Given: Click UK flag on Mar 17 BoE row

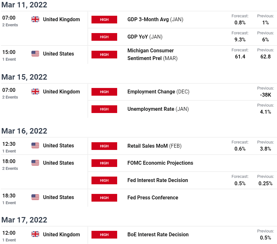Looking at the screenshot, I should (35, 234).
